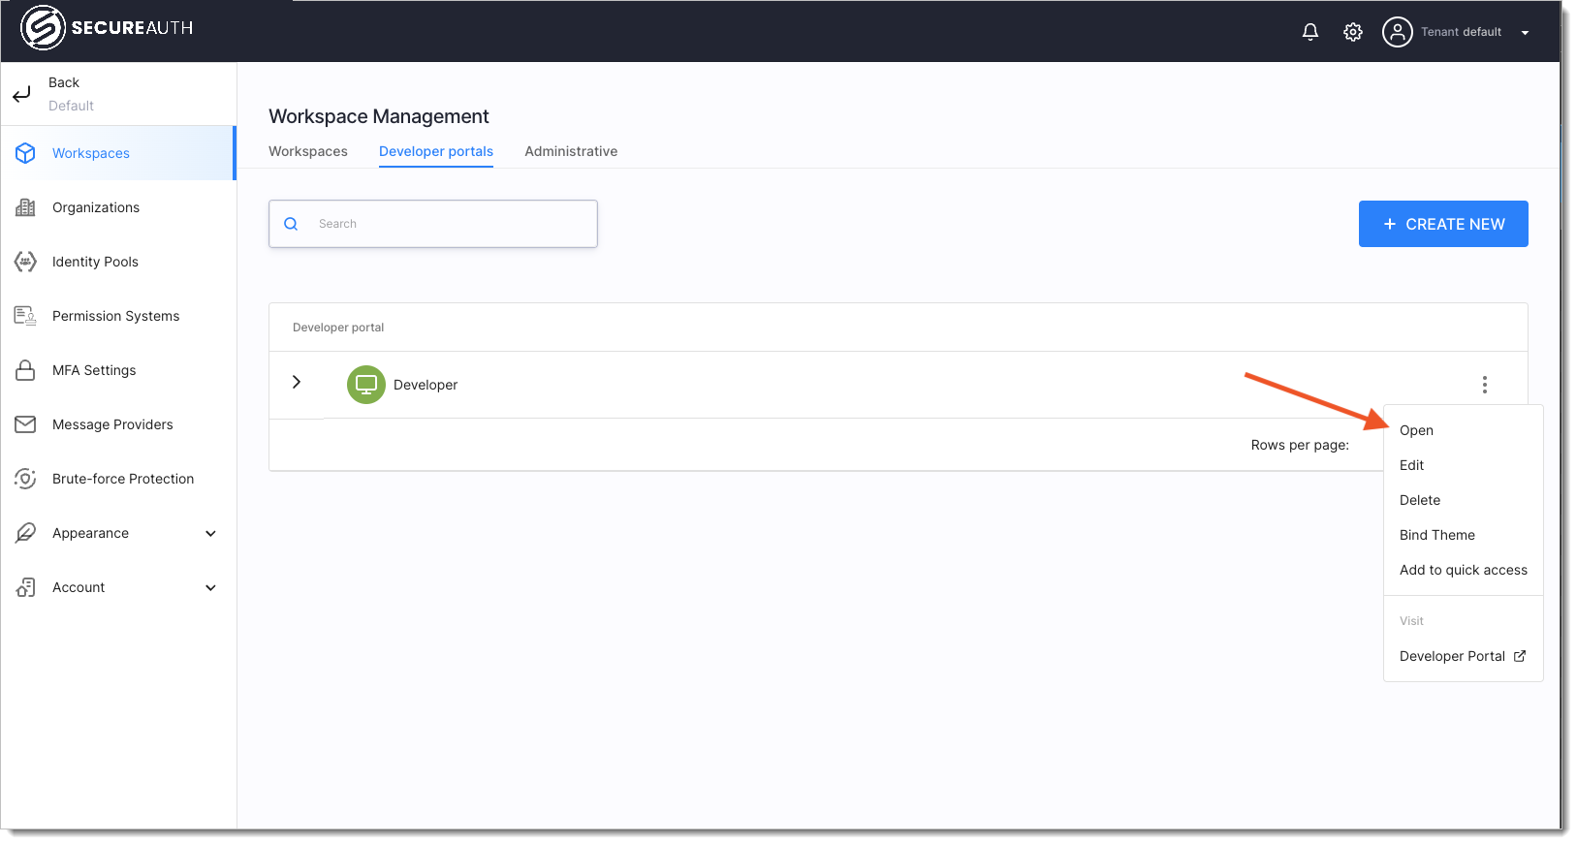Click the CREATE NEW button
This screenshot has width=1577, height=844.
pos(1443,224)
